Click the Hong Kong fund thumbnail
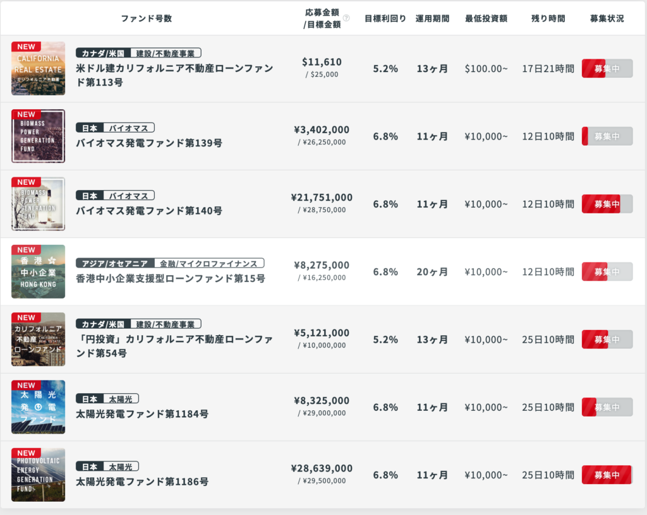The height and width of the screenshot is (515, 647). click(x=38, y=272)
